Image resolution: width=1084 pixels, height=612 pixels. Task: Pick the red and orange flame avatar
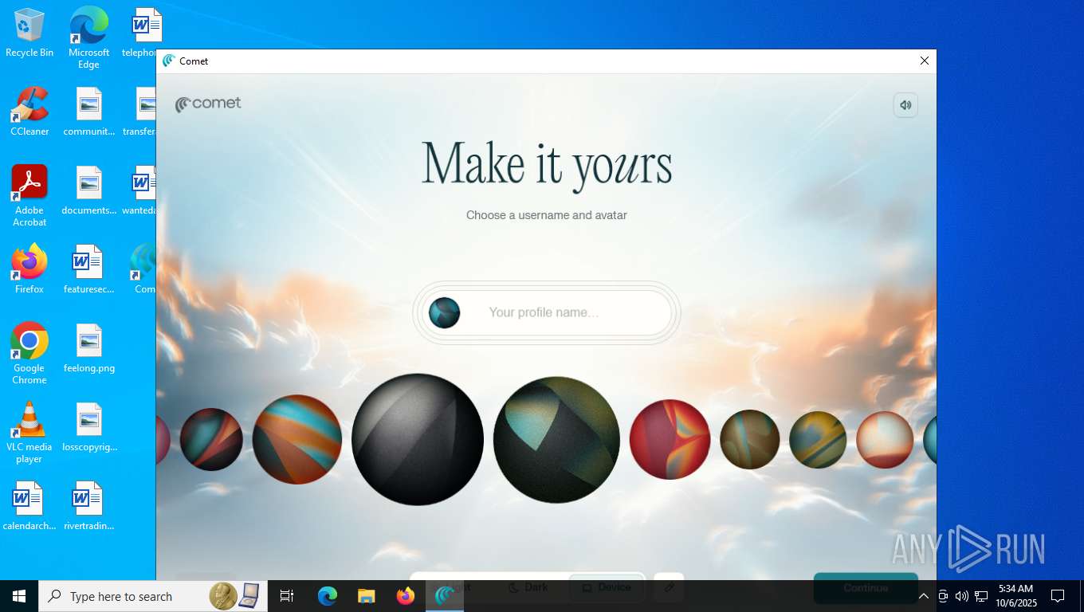[670, 439]
